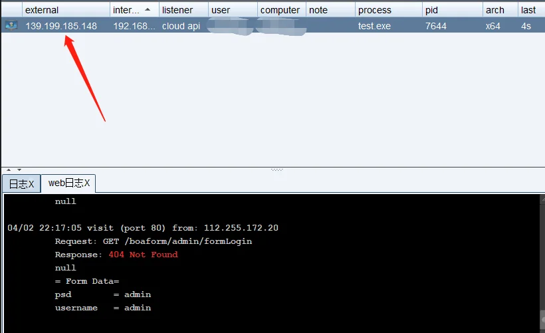Click the visit from 112.255.172.20 log line
545x333 pixels.
tap(143, 228)
